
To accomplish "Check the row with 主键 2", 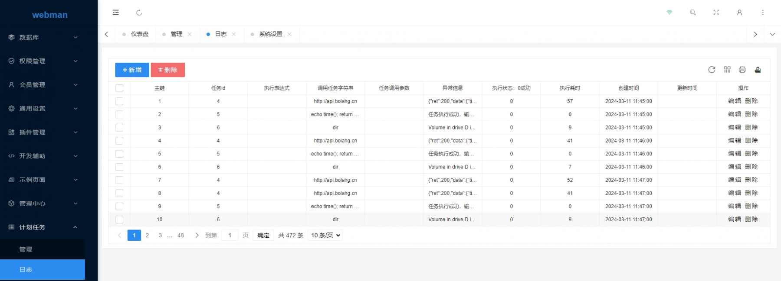I will tap(119, 114).
